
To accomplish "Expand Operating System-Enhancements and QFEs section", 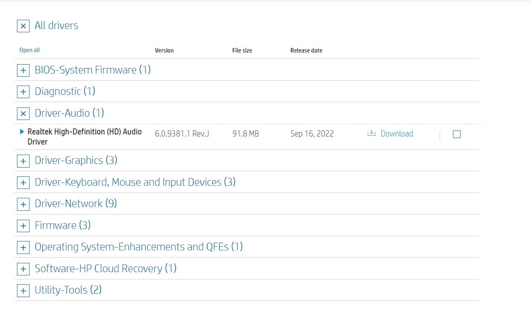I will [x=138, y=247].
